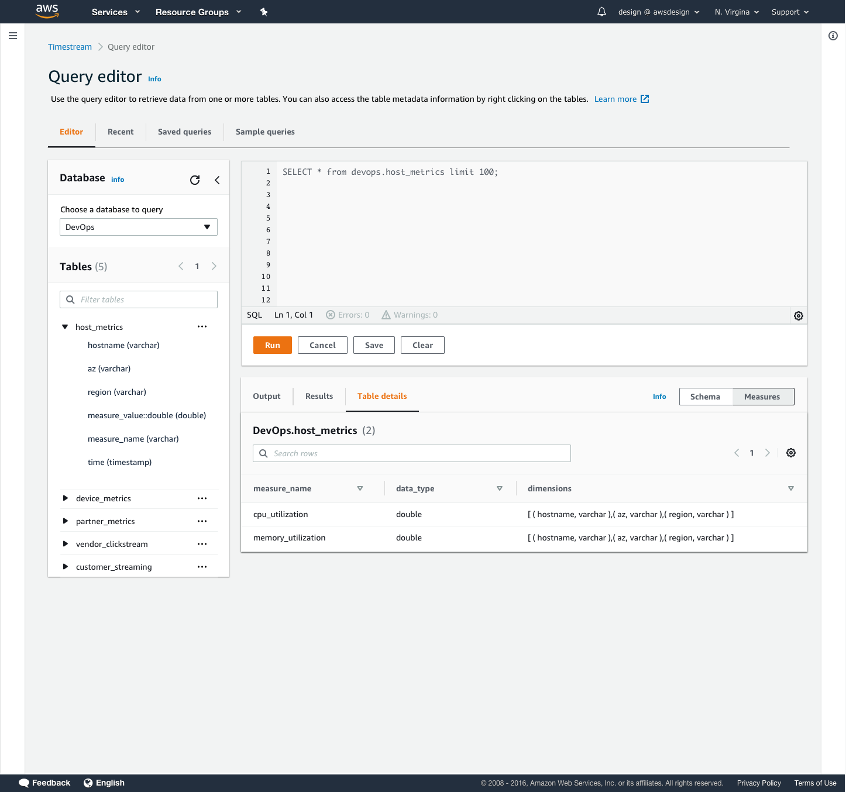The height and width of the screenshot is (792, 846).
Task: Cancel the running query
Action: point(322,345)
